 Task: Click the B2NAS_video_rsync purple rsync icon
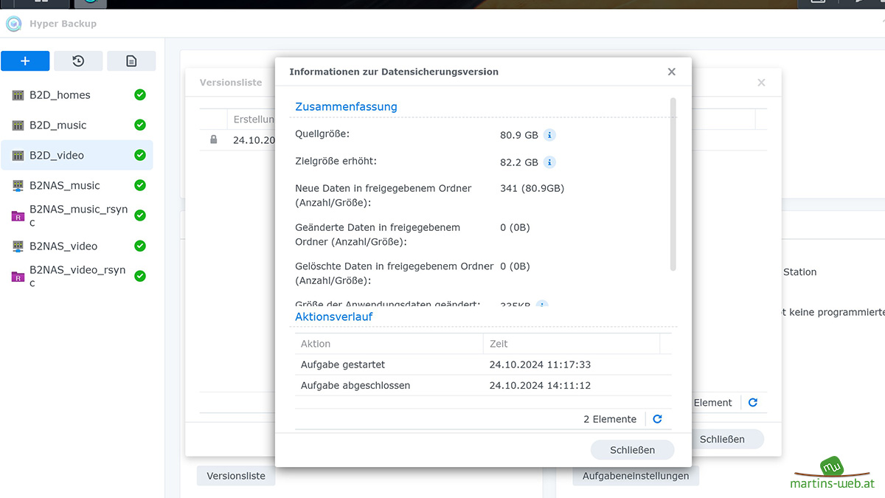18,277
